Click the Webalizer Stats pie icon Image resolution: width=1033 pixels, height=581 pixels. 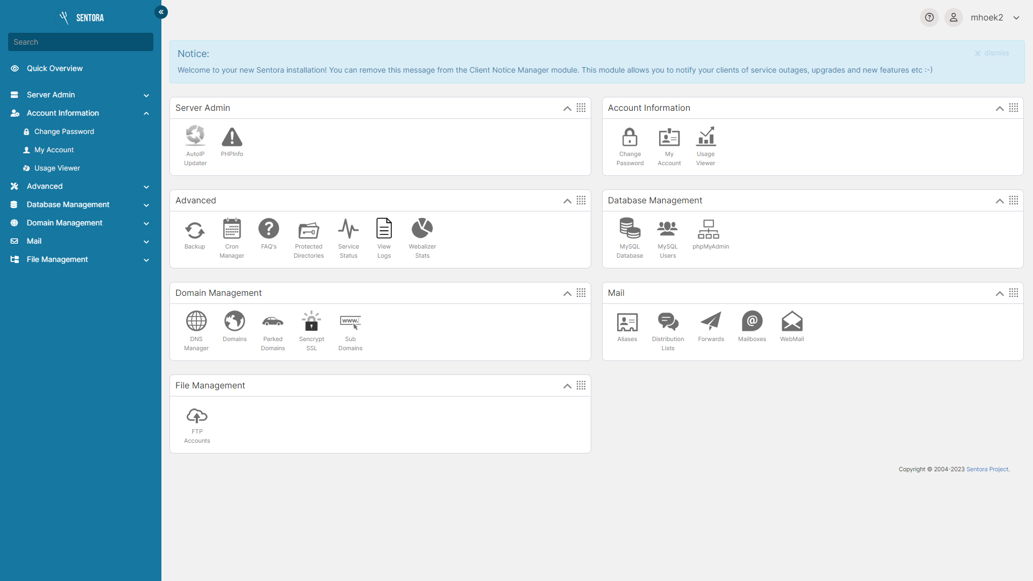point(422,229)
